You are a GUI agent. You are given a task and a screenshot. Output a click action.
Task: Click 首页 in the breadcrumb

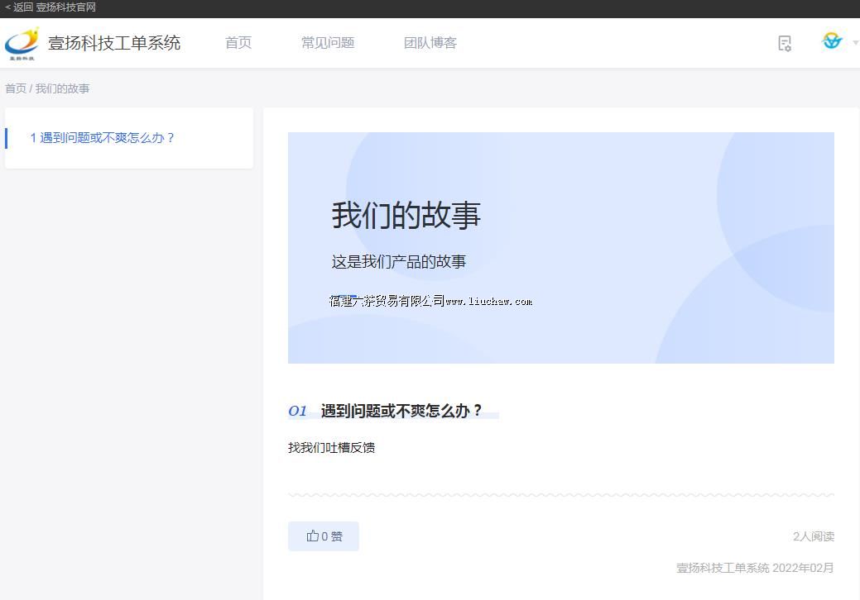tap(16, 88)
